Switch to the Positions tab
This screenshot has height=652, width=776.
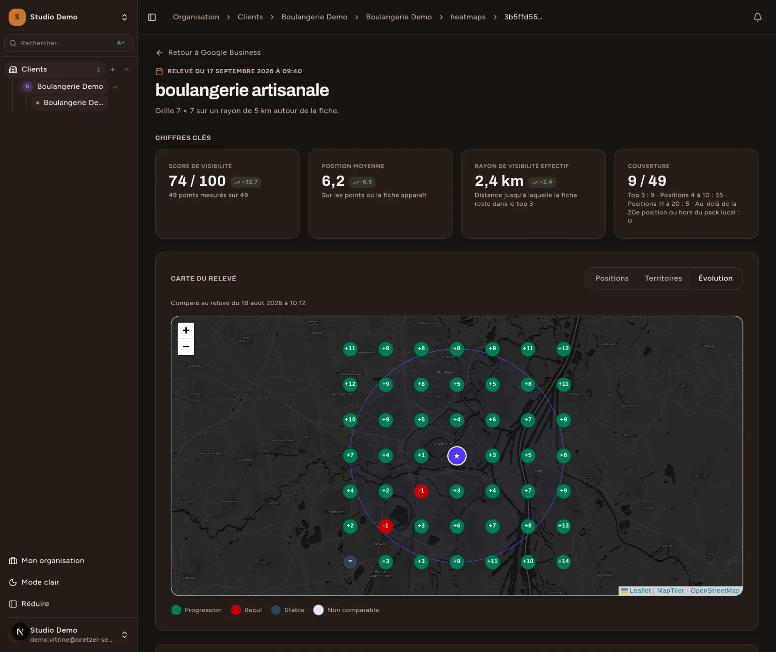click(612, 278)
